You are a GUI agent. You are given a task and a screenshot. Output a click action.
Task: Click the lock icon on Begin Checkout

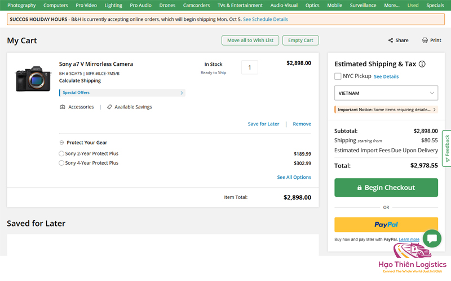359,188
